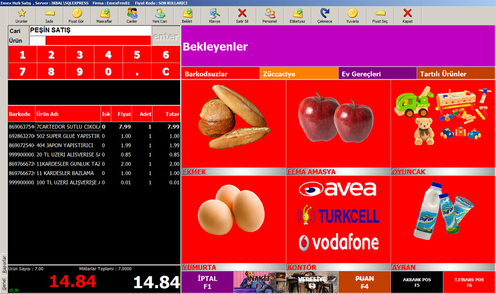Select the 20 TL UZERI ALISVERISE row

tap(94, 154)
